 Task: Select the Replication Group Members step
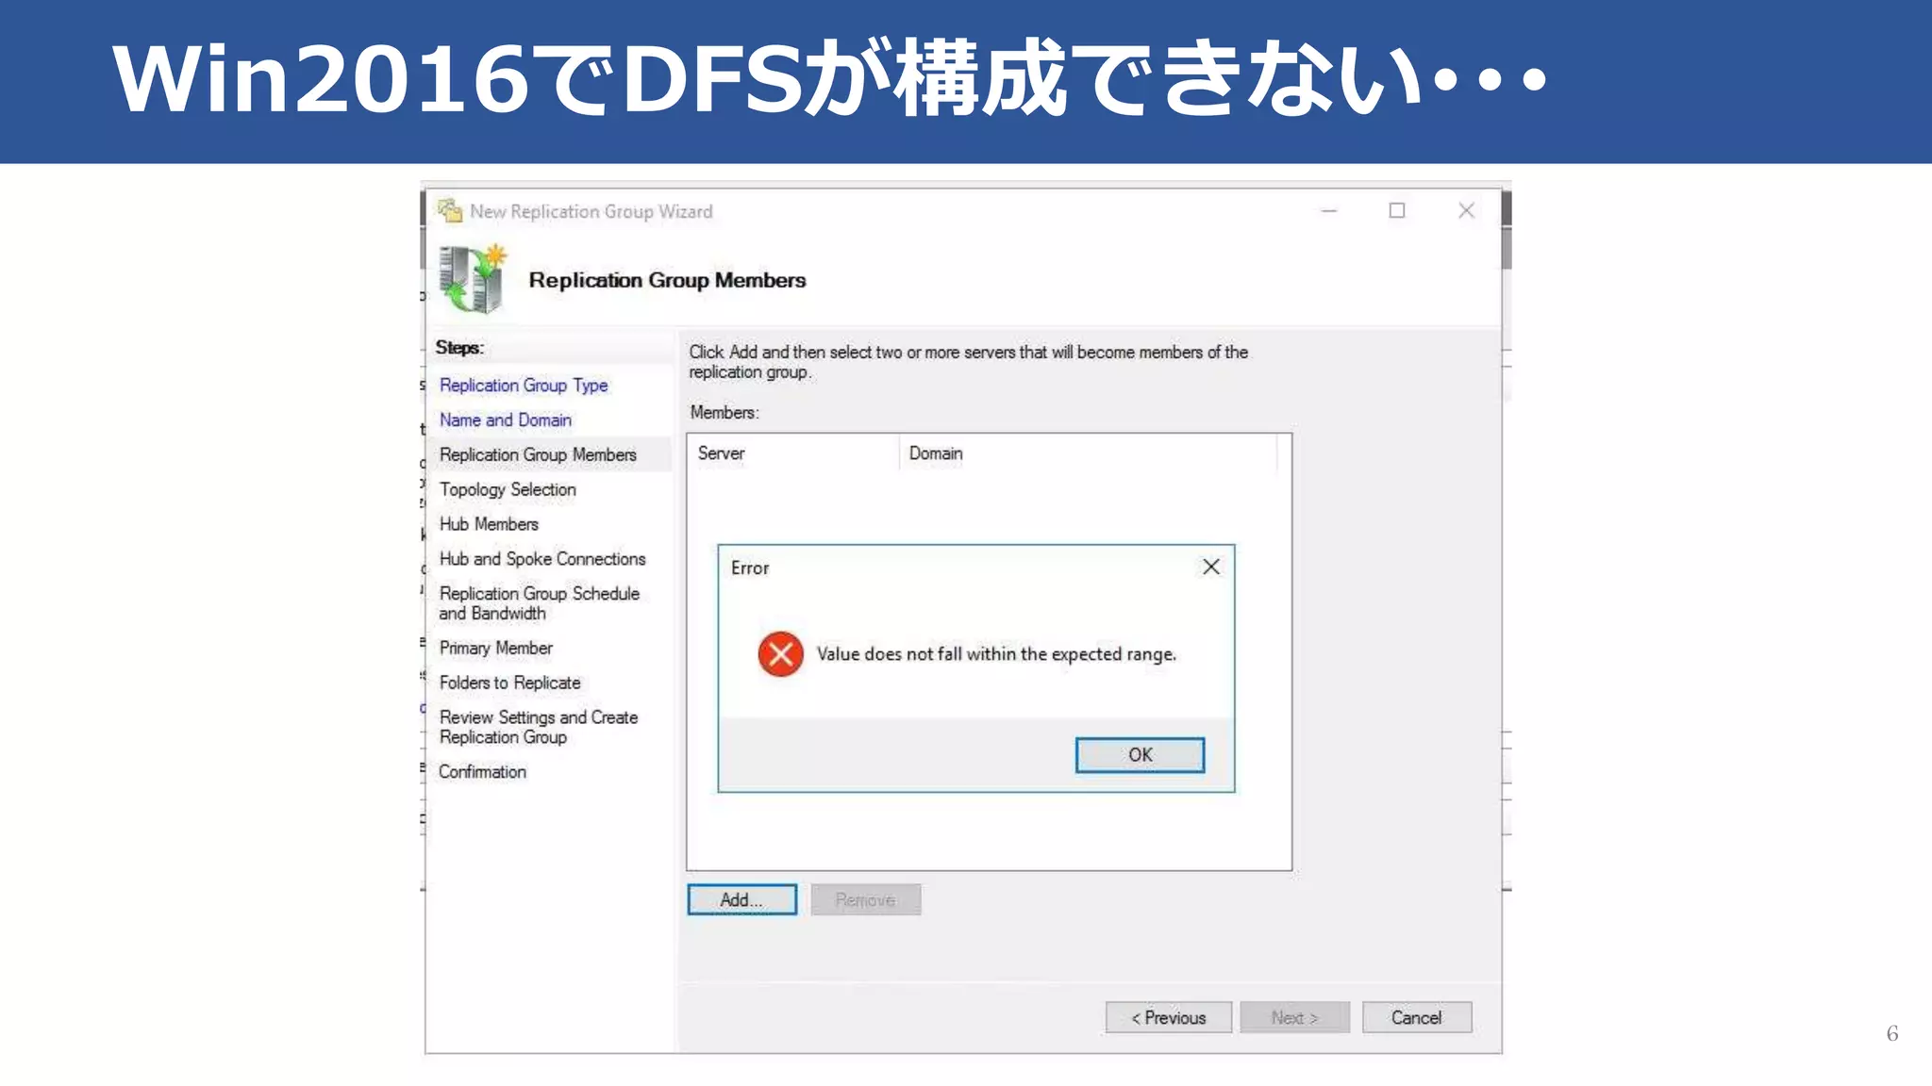[x=538, y=454]
